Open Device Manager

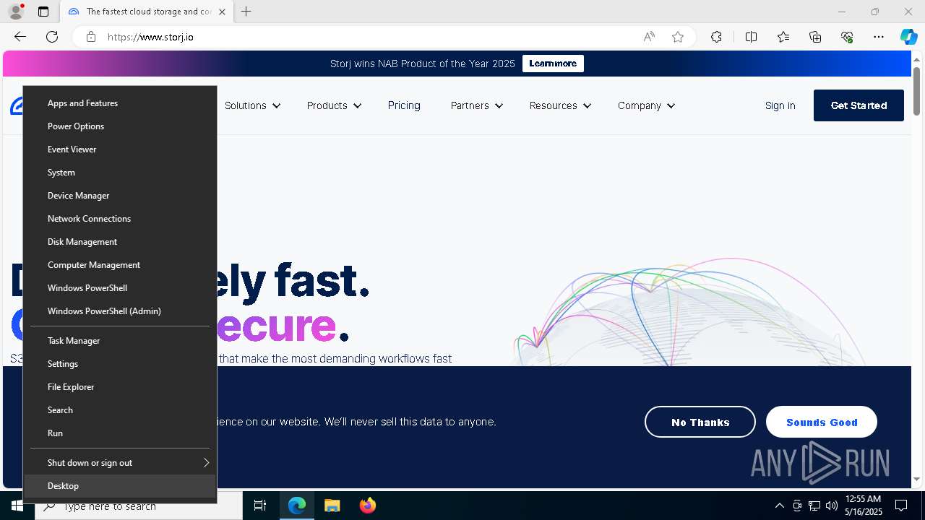pyautogui.click(x=120, y=196)
